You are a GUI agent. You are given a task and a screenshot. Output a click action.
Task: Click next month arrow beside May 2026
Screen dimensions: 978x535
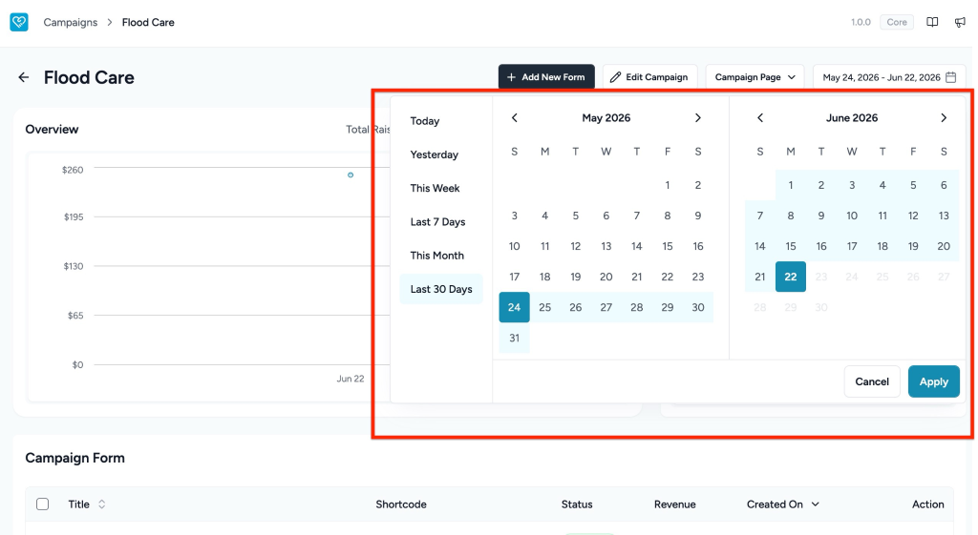(x=698, y=117)
